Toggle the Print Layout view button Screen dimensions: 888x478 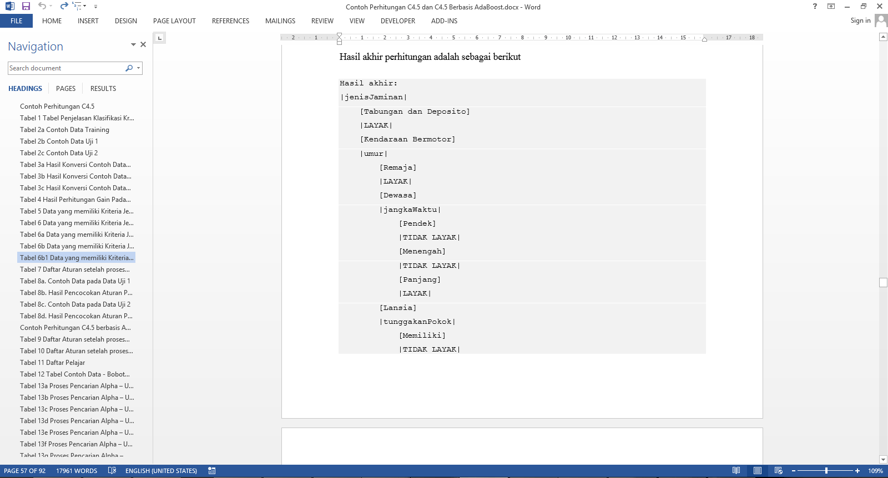pyautogui.click(x=757, y=471)
